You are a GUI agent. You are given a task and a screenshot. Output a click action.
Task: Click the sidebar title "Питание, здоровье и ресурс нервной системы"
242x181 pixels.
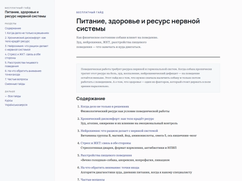click(25, 14)
